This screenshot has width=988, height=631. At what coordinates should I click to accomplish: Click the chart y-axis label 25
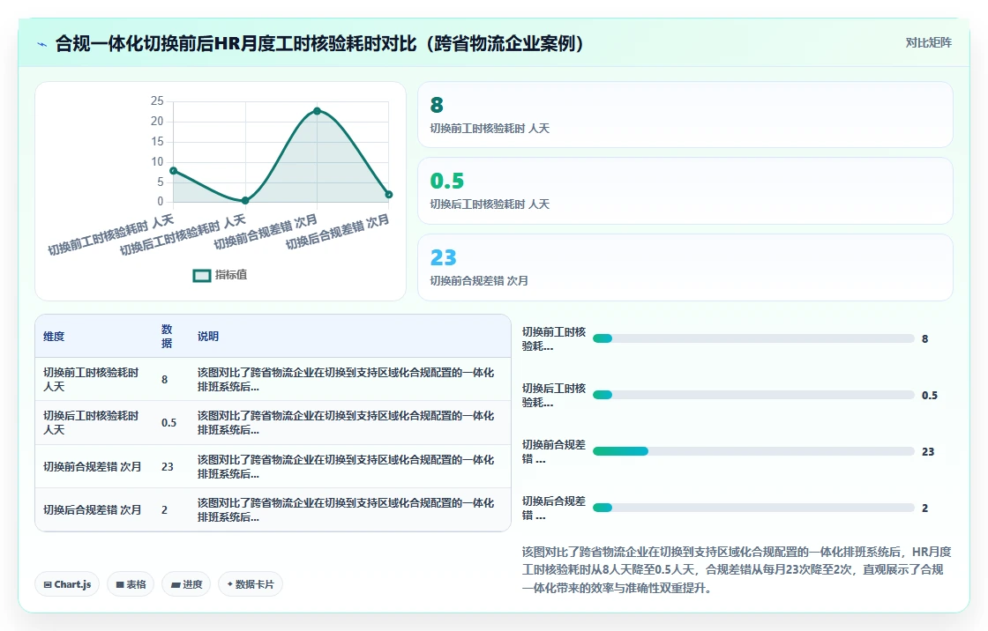[157, 100]
